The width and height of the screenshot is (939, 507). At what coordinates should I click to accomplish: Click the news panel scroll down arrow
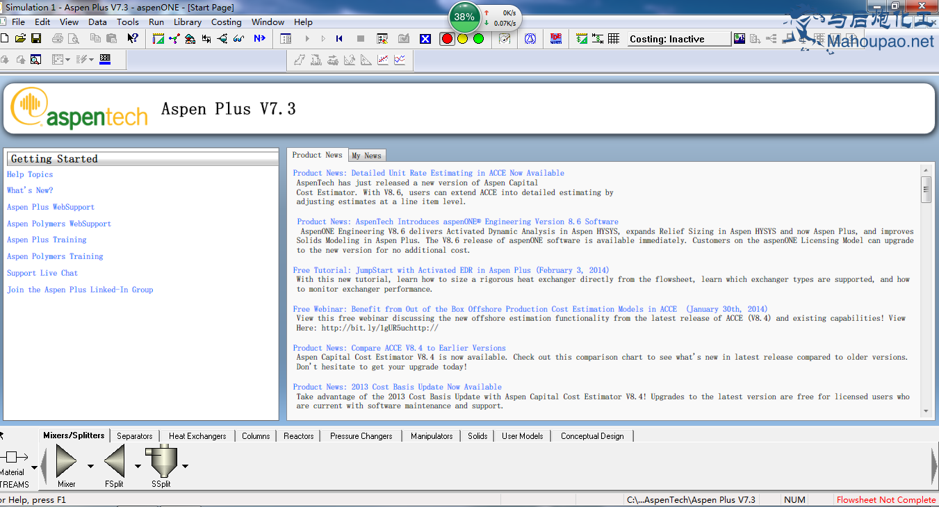pyautogui.click(x=926, y=411)
